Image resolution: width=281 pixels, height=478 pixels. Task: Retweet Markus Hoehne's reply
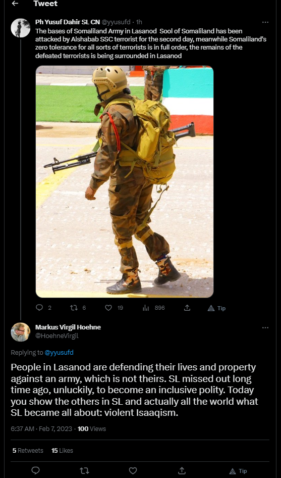(84, 470)
